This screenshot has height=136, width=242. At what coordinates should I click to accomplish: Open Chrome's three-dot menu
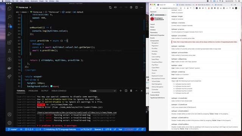(239, 8)
